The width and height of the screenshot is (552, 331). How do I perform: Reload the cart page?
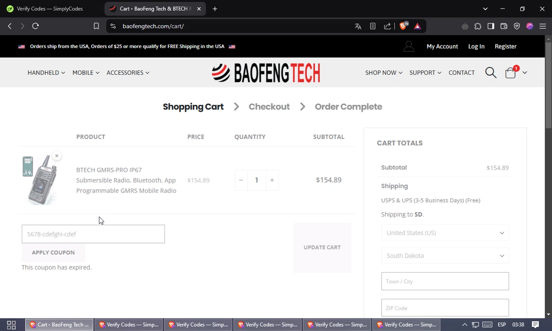(35, 26)
